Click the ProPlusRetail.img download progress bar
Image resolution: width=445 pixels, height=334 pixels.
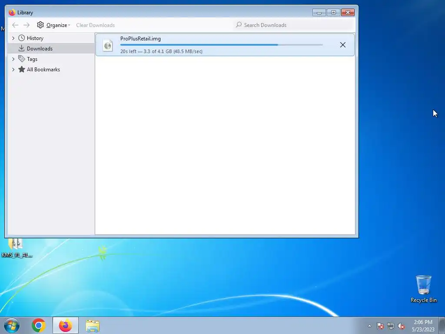tap(221, 45)
